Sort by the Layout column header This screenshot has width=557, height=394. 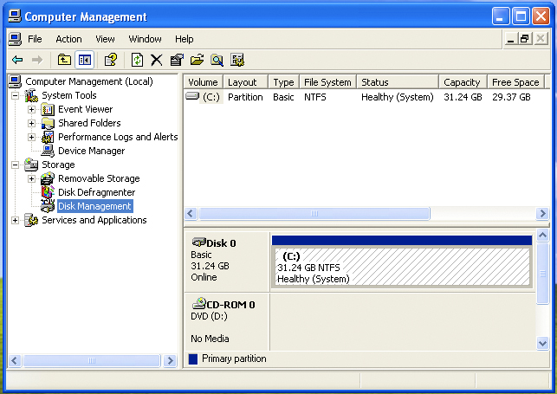[245, 82]
